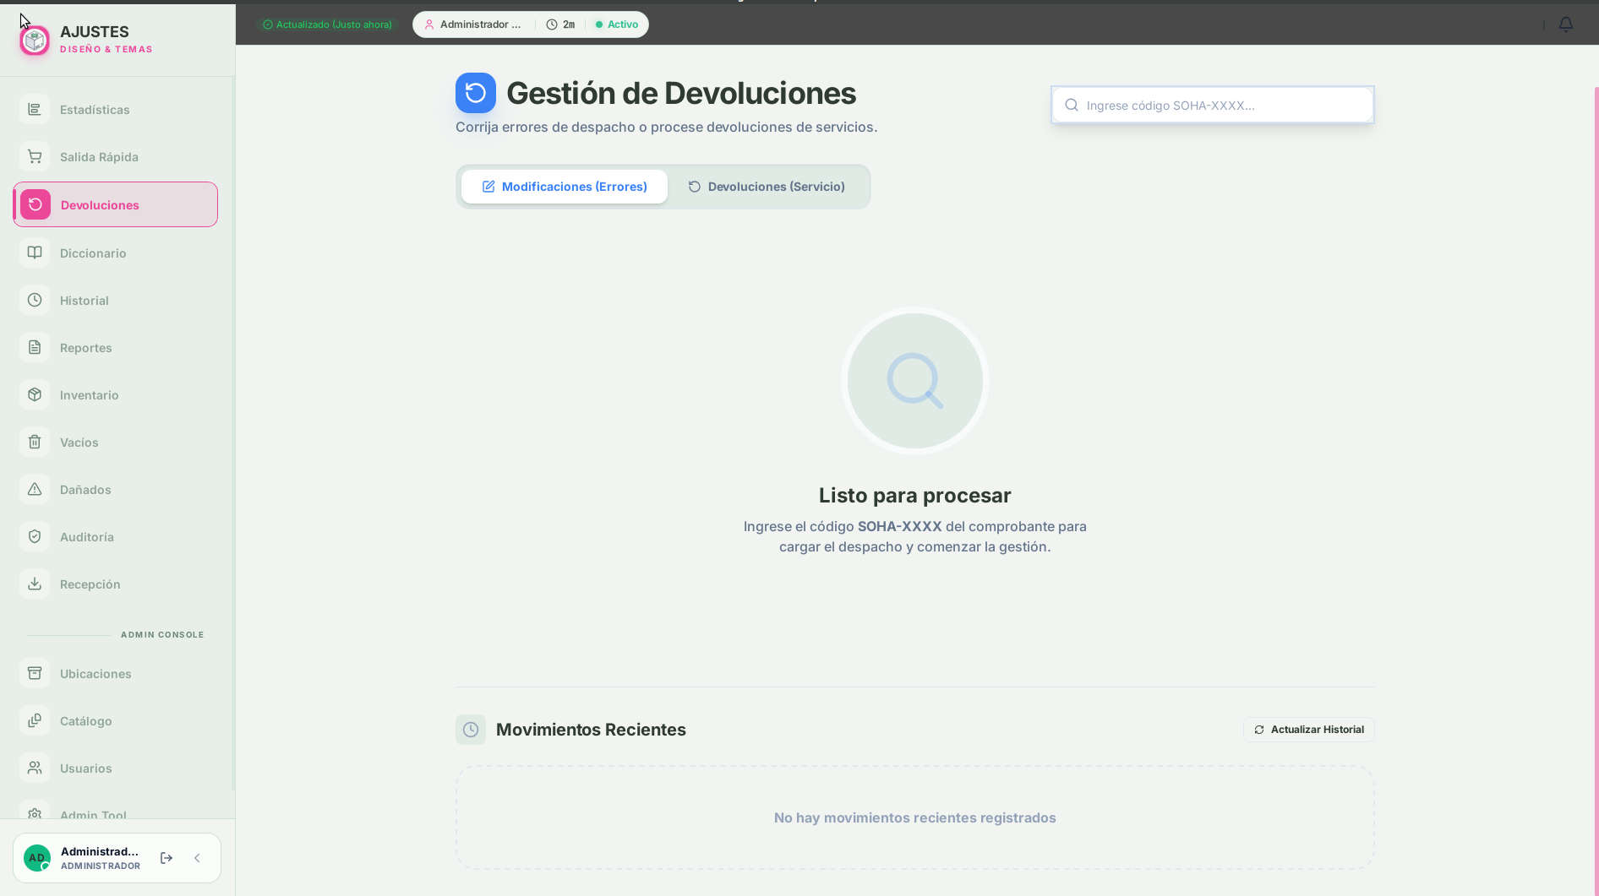Click the Historial clock icon
Image resolution: width=1599 pixels, height=896 pixels.
[35, 300]
